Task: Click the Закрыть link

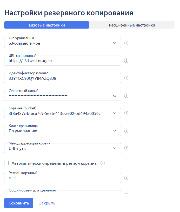Action: coord(47,203)
